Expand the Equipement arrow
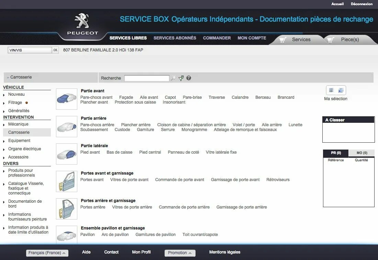The image size is (378, 260). [4, 141]
